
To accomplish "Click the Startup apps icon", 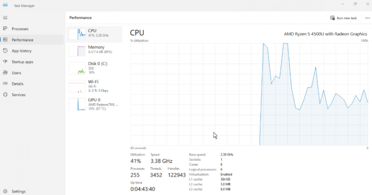I will click(x=5, y=62).
